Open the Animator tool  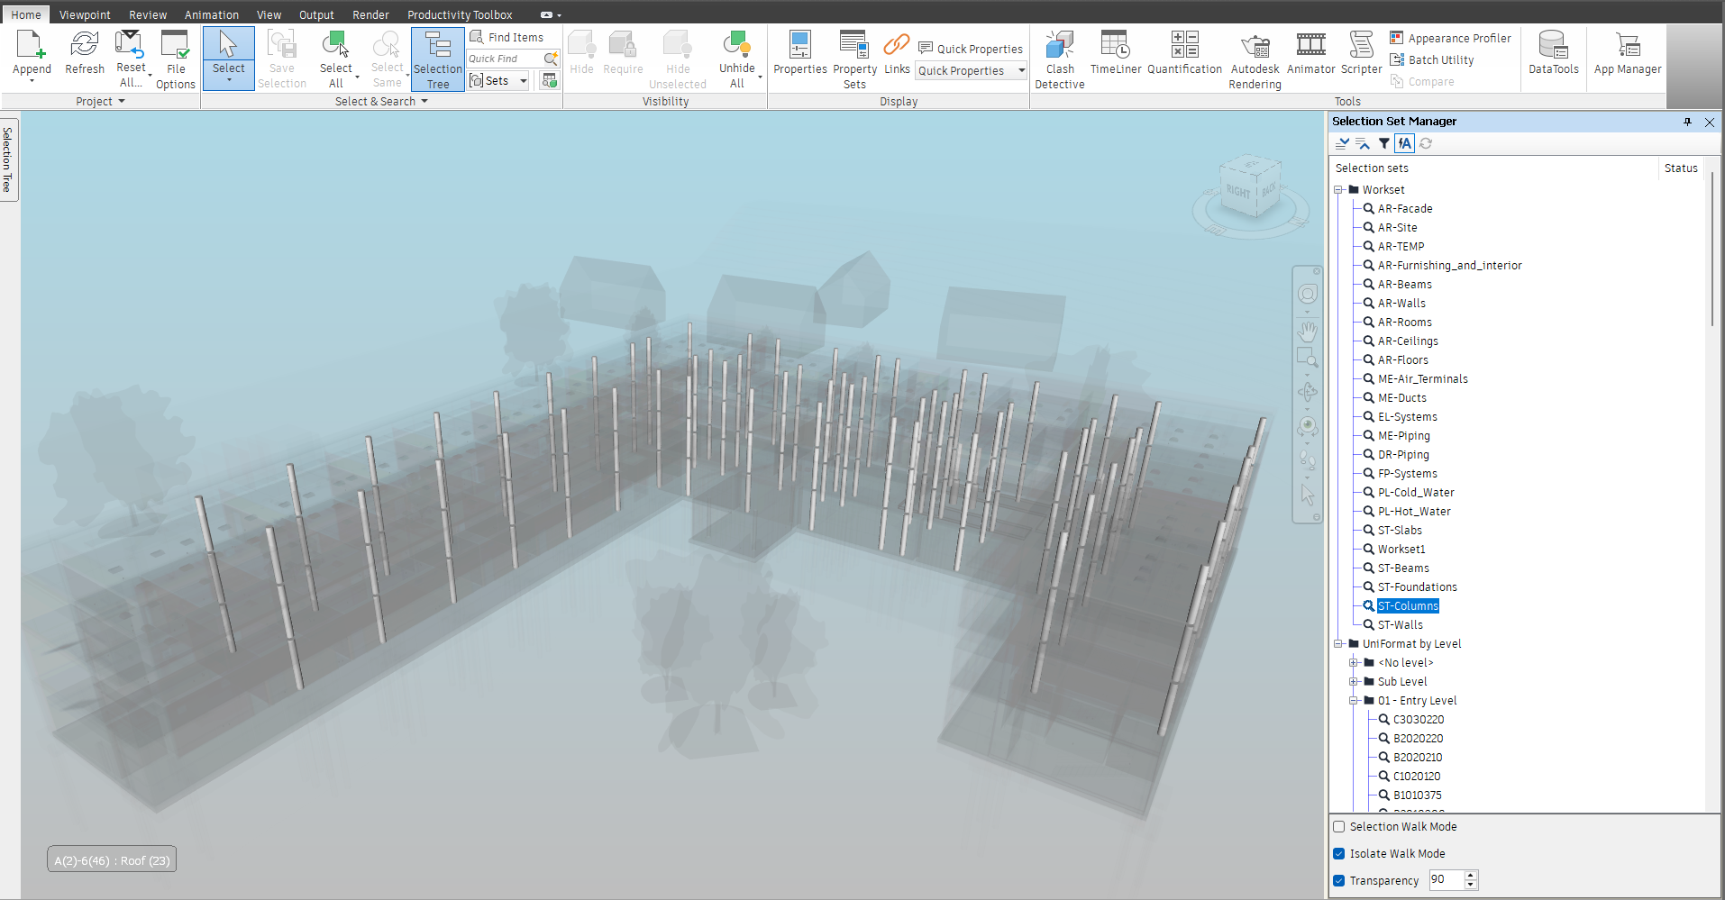click(1310, 52)
